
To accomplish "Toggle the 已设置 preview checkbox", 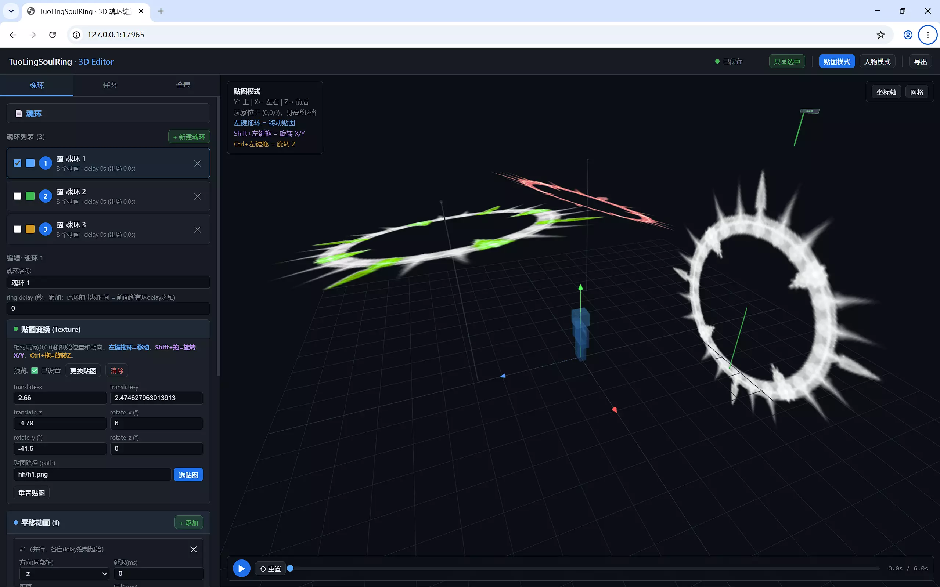I will pyautogui.click(x=35, y=371).
